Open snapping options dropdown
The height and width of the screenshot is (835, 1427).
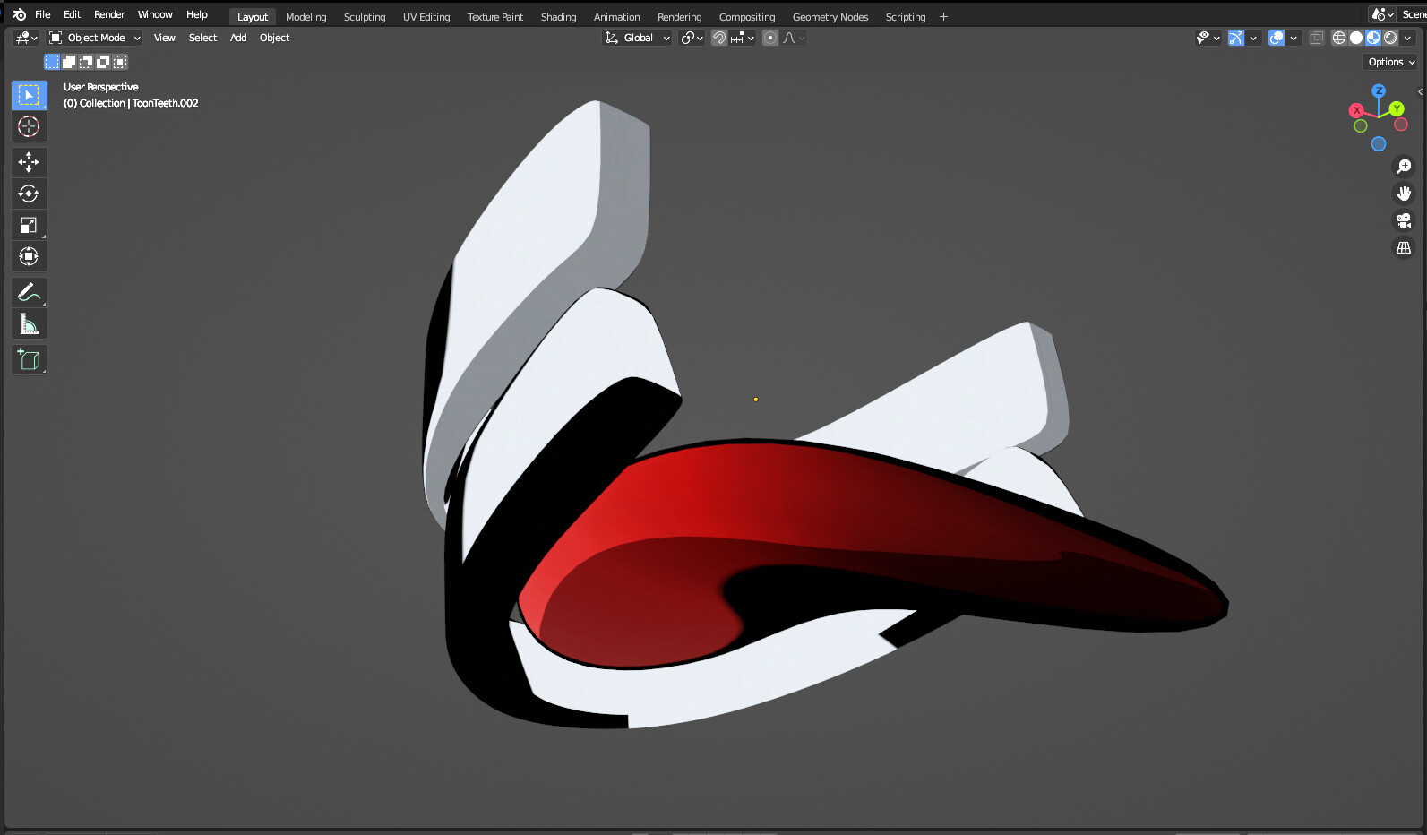[x=743, y=38]
